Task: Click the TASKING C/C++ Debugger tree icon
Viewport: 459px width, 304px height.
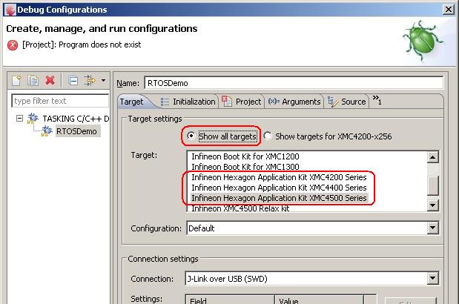Action: 33,118
